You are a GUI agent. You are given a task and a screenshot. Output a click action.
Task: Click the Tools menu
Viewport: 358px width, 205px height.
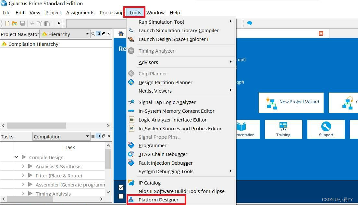[135, 13]
